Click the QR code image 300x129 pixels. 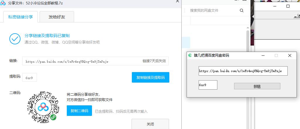(43, 107)
